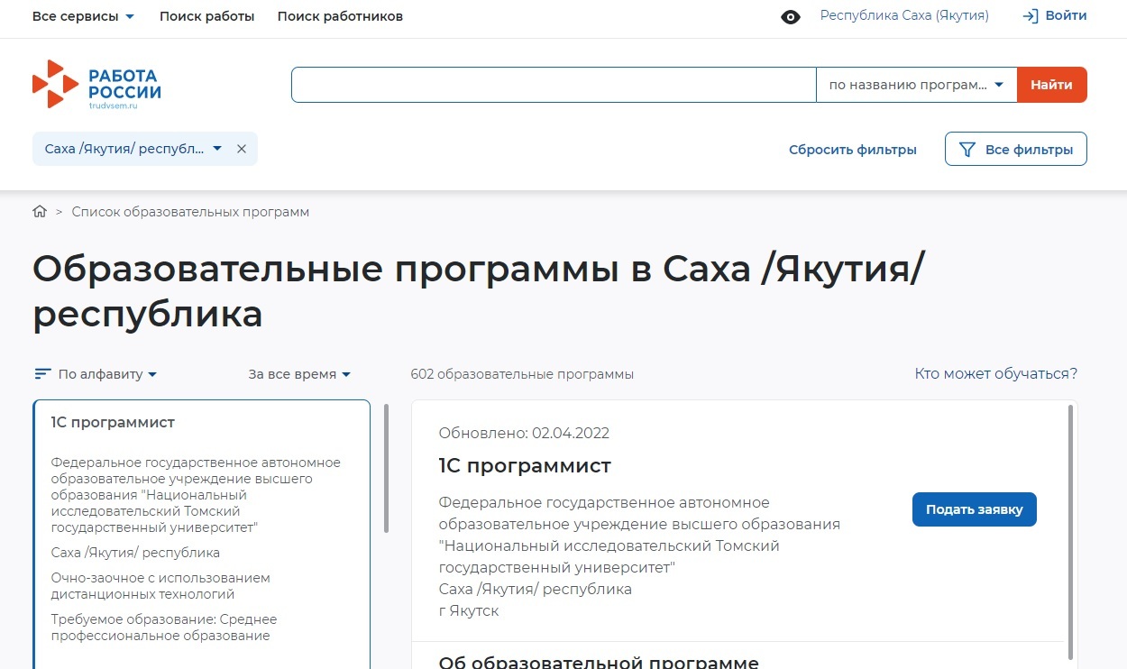The width and height of the screenshot is (1127, 669).
Task: Click the Войти login link
Action: tap(1054, 16)
